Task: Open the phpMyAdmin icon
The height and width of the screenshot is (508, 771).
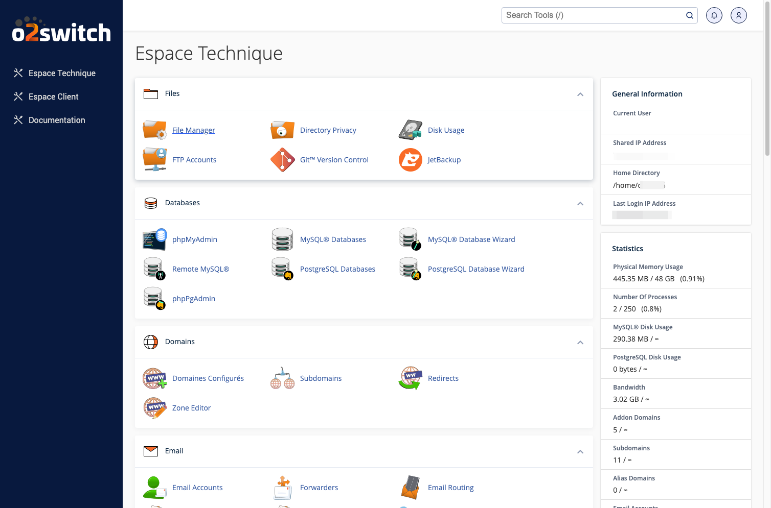Action: tap(154, 239)
